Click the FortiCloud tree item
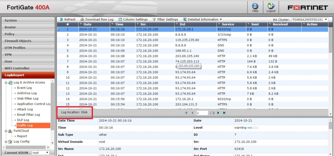 (21, 131)
